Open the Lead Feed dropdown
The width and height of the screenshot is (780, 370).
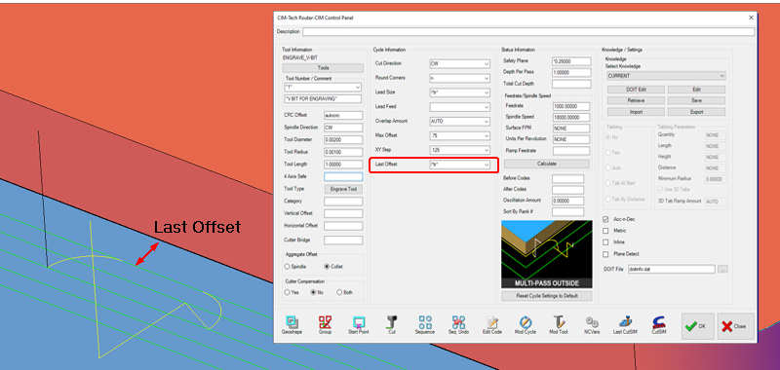[459, 107]
